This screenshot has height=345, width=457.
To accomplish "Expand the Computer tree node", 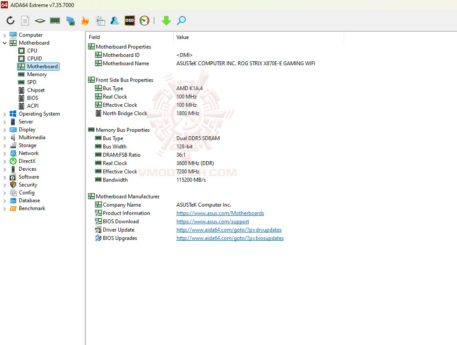I will click(4, 35).
